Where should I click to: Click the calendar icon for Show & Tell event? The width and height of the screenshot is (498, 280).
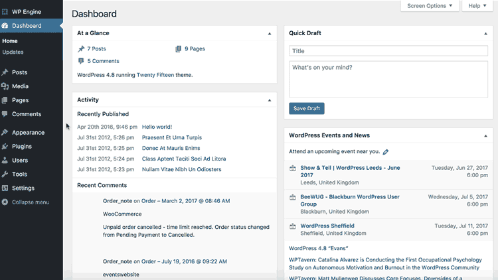coord(293,169)
